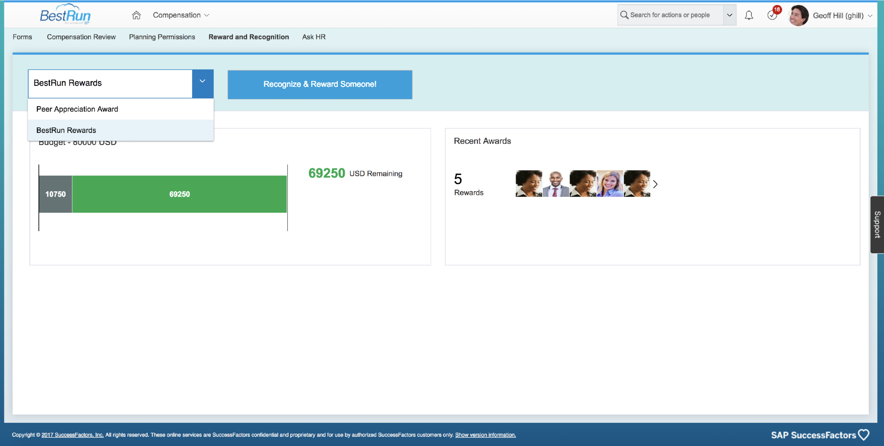Click the Recent Awards heading
884x446 pixels.
(482, 141)
